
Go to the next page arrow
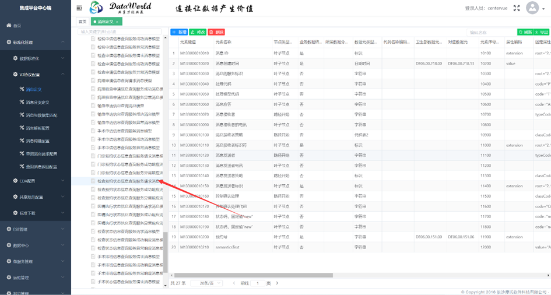click(278, 283)
